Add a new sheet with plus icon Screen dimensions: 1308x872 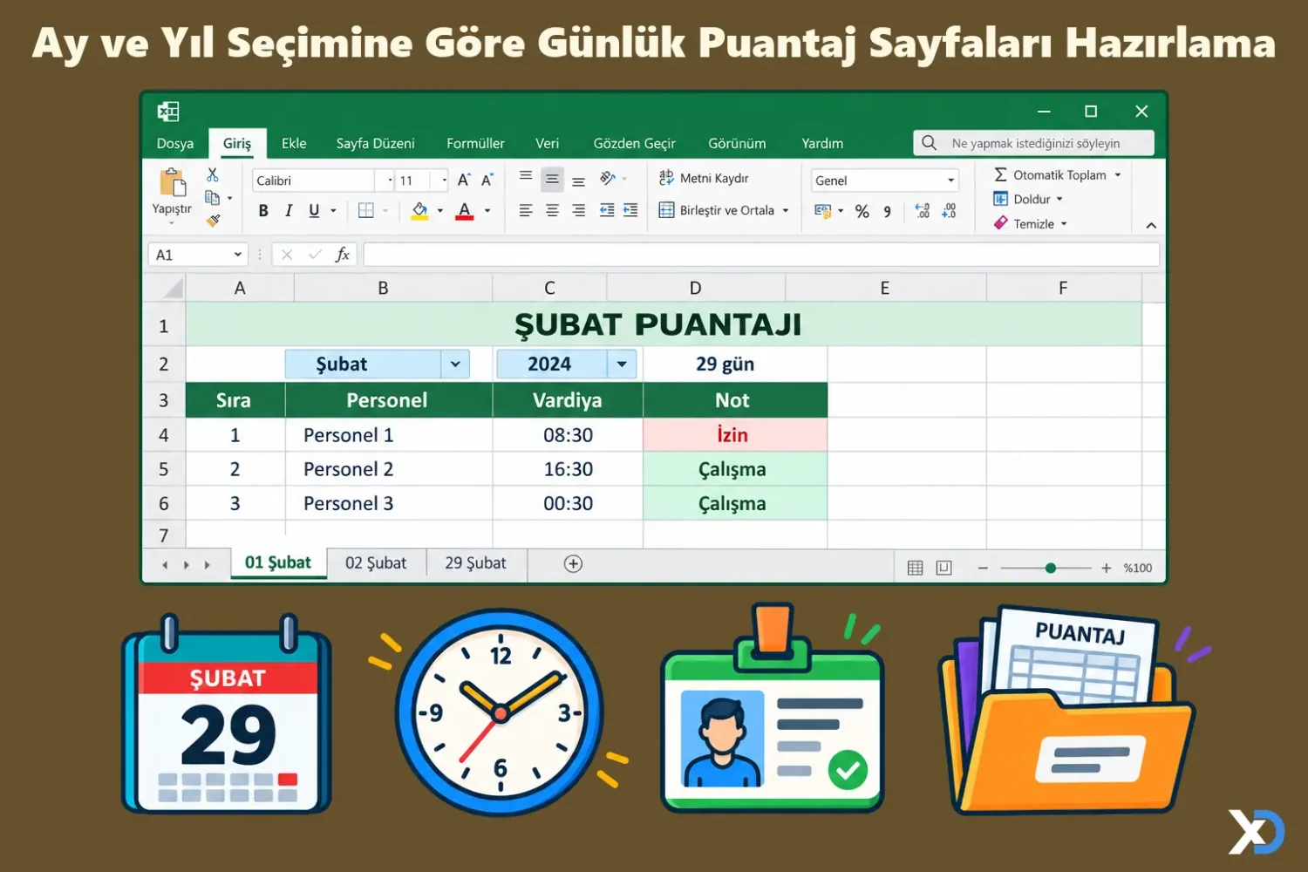click(573, 564)
